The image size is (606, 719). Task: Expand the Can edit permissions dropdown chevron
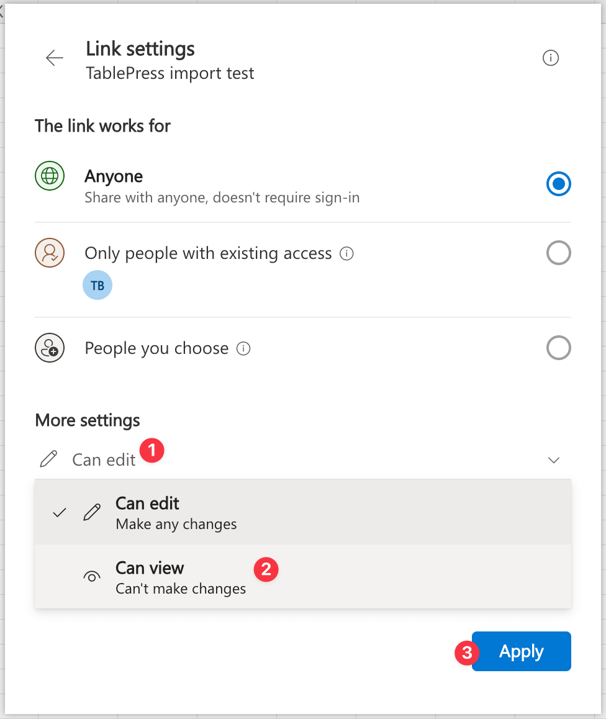552,460
